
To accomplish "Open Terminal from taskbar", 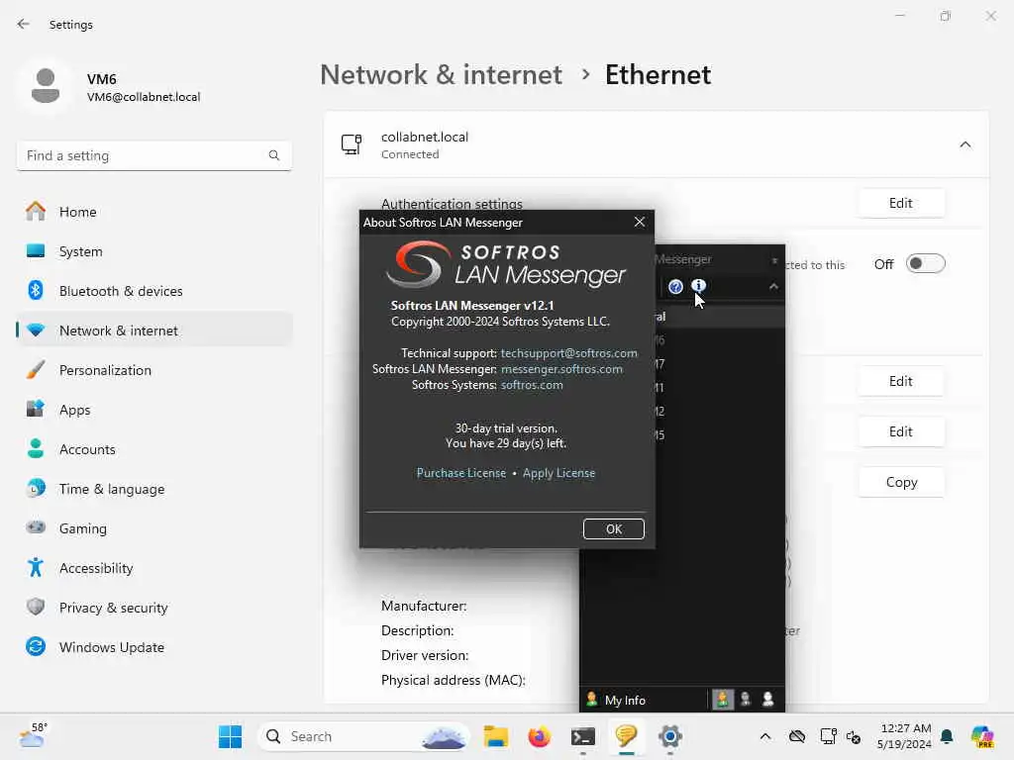I will coord(582,736).
